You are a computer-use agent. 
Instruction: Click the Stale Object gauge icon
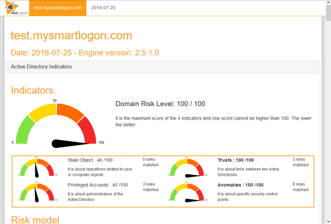[x=37, y=167]
